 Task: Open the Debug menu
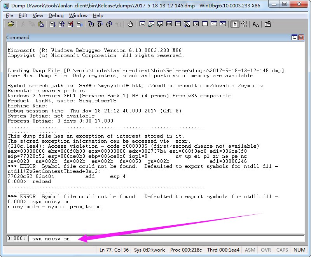56,16
